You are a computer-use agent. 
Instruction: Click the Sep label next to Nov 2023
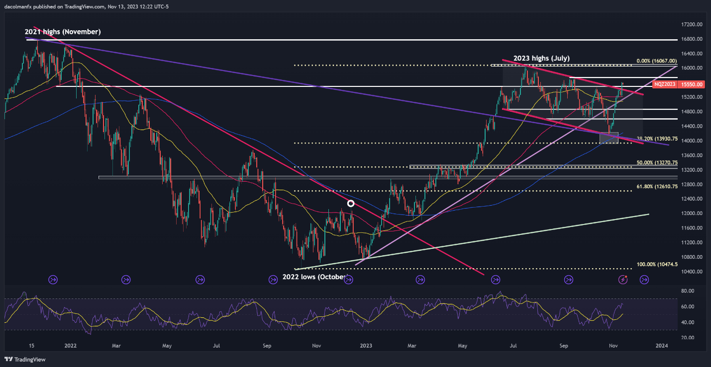coord(564,345)
